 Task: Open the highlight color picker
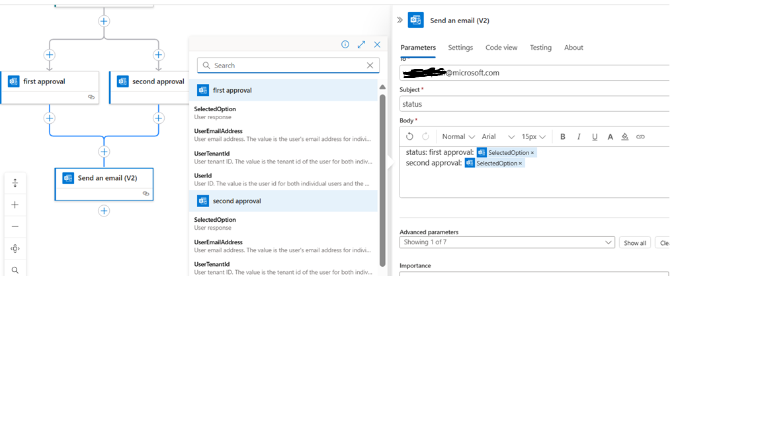(x=625, y=136)
